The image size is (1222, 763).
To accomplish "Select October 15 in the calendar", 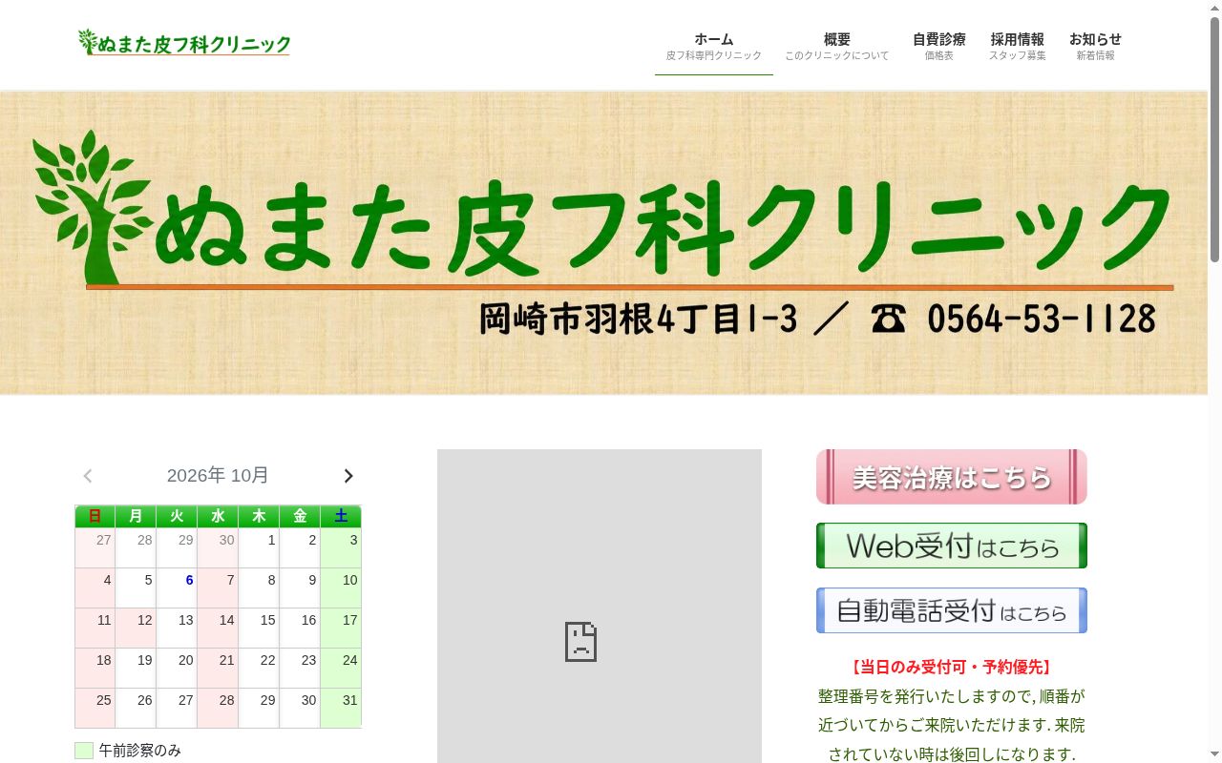I will (259, 629).
